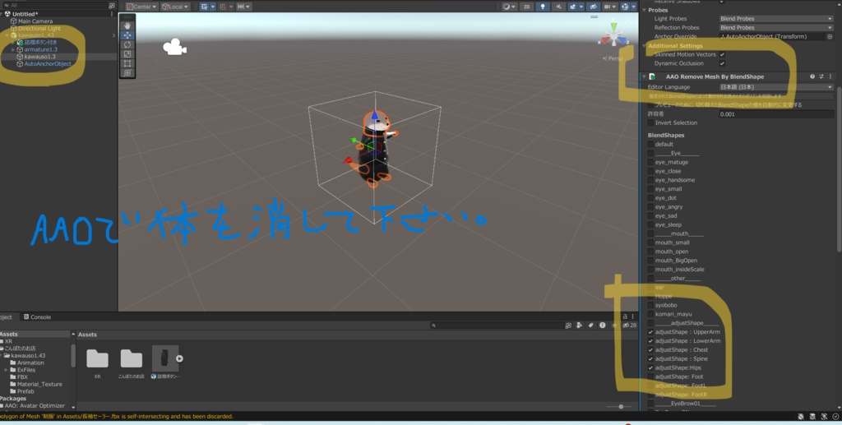842x425 pixels.
Task: Check the adjustShape : UpperArm checkbox
Action: coord(651,332)
